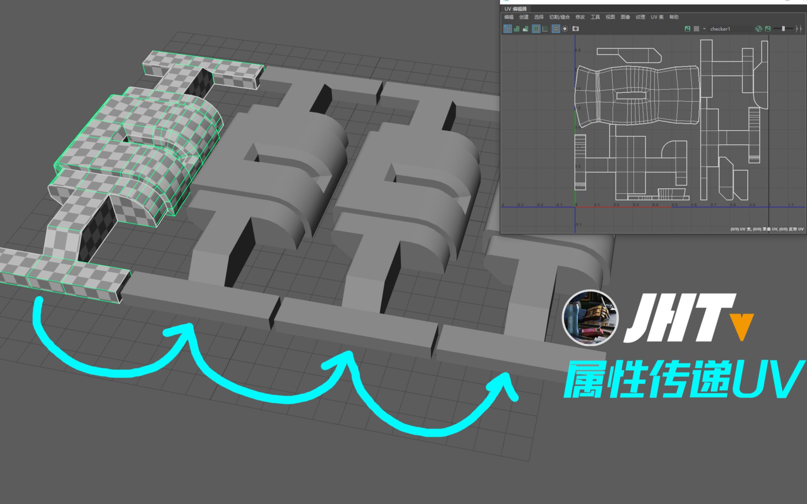Toggle texture borders display button
Screen dimensions: 807x504
click(x=536, y=29)
